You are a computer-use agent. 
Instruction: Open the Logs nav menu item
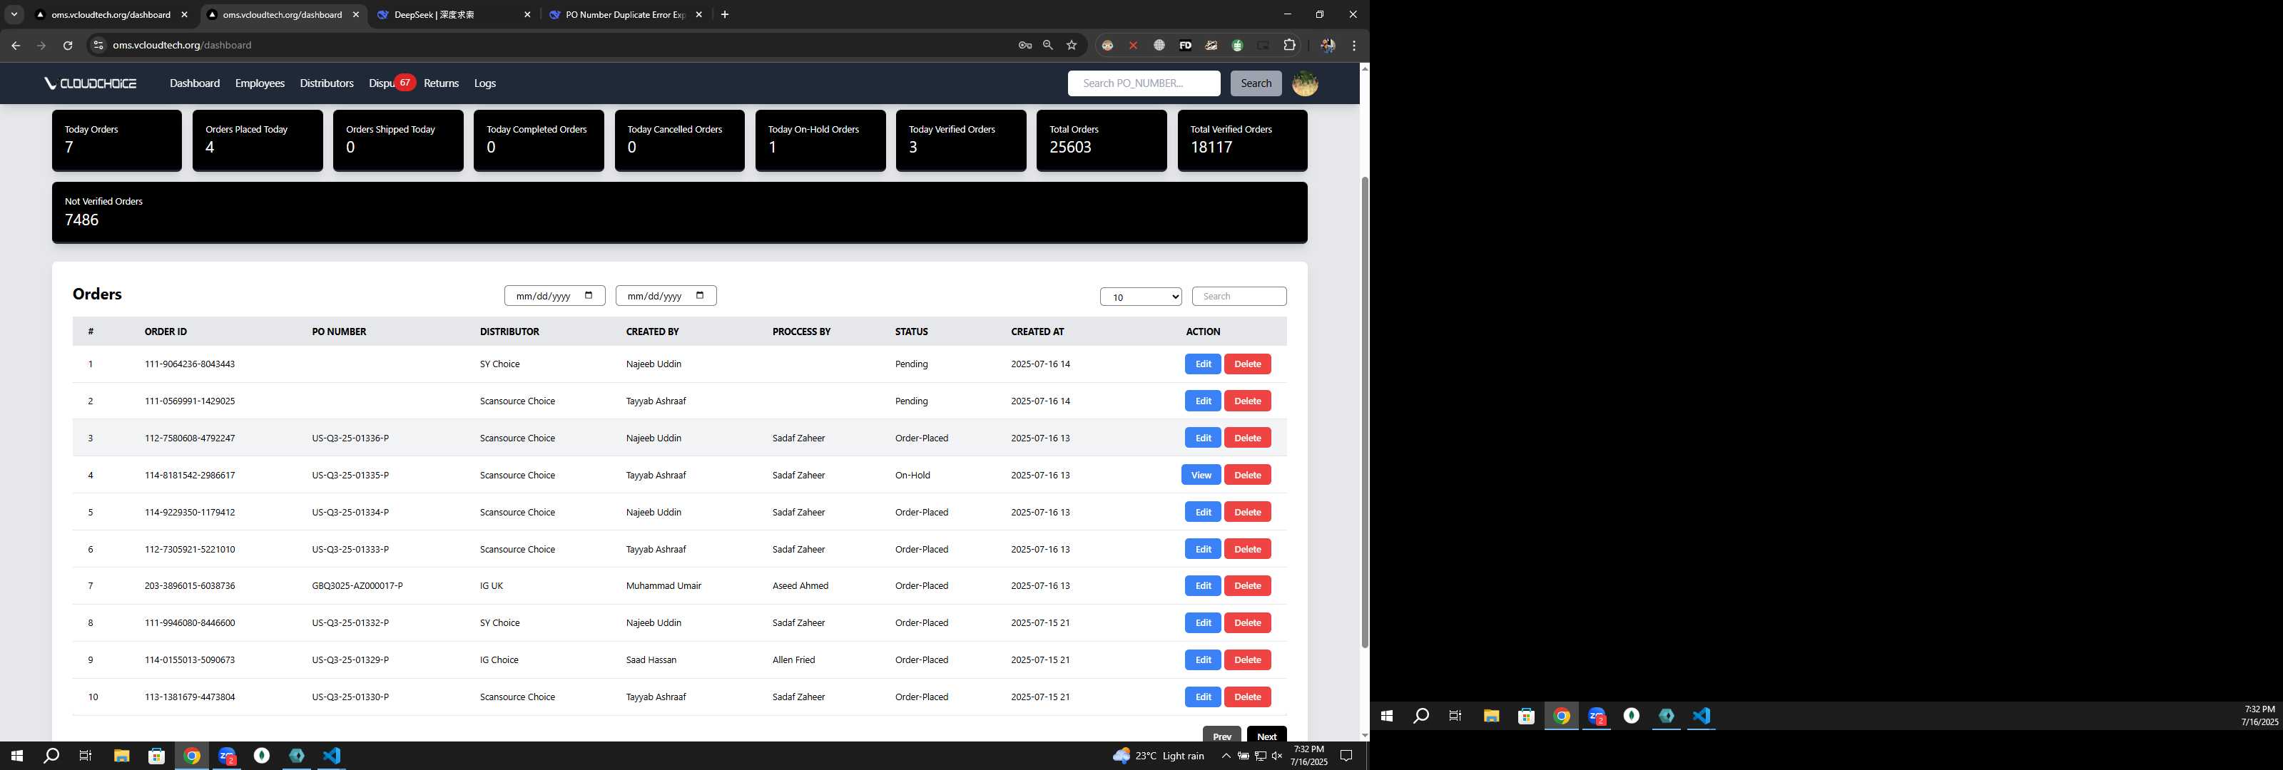coord(485,83)
